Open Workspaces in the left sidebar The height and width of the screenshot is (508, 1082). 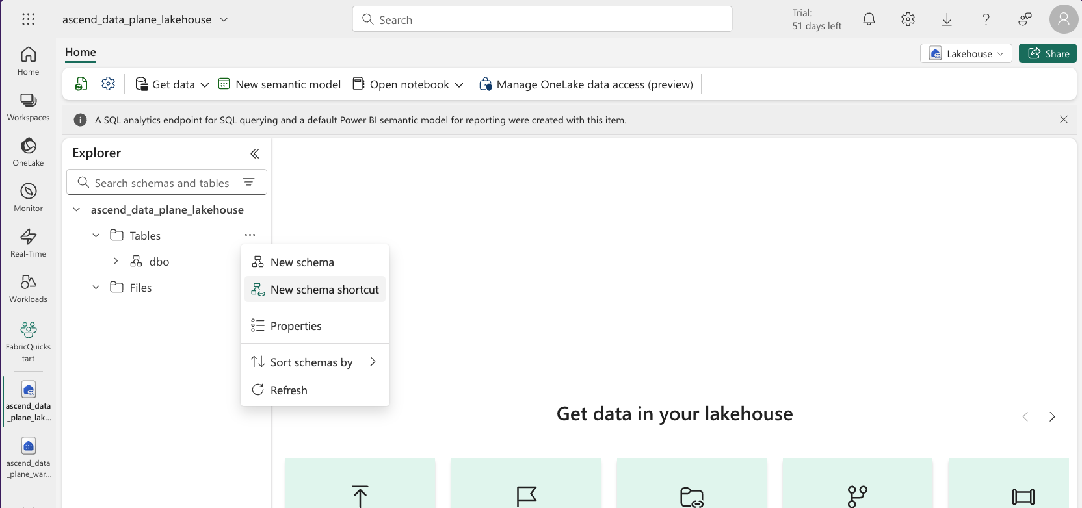coord(29,107)
